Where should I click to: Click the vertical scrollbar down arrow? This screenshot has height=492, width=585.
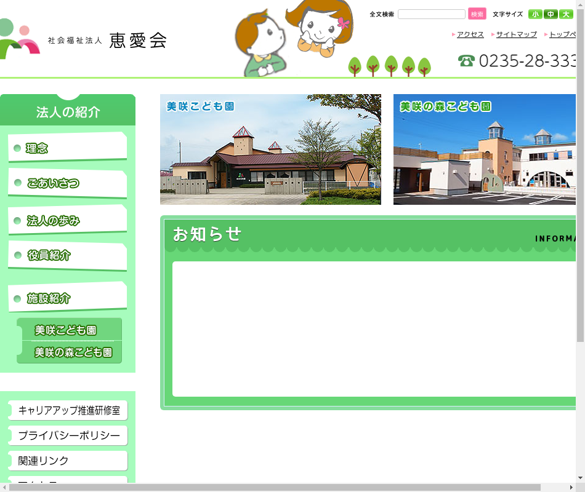click(580, 478)
